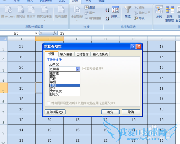Switch to the 输入法模式 tab
This screenshot has width=180, height=144.
100,54
